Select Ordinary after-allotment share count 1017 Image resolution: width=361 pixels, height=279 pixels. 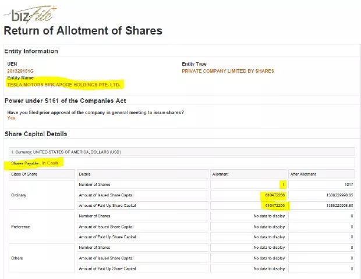(x=349, y=184)
